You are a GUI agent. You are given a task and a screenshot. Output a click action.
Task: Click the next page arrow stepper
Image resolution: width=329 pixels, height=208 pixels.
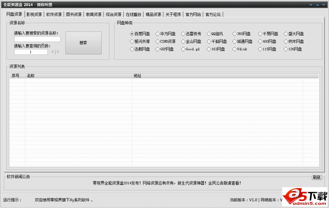click(58, 52)
